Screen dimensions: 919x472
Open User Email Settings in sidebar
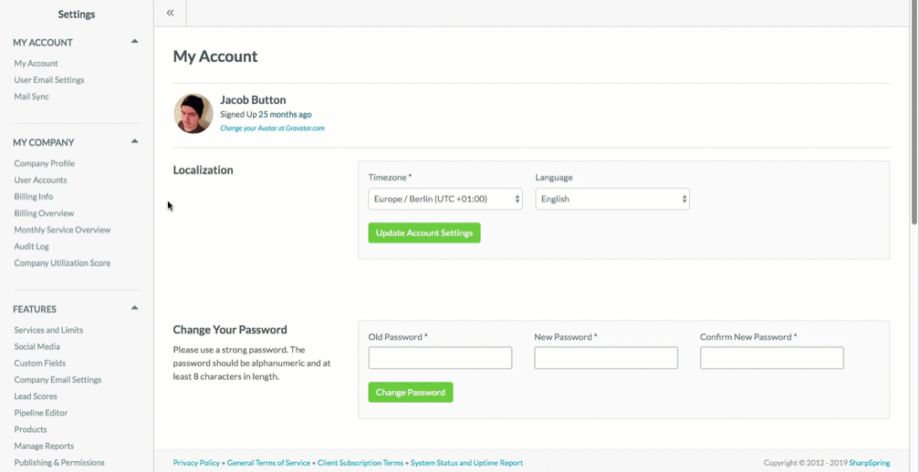click(x=49, y=80)
